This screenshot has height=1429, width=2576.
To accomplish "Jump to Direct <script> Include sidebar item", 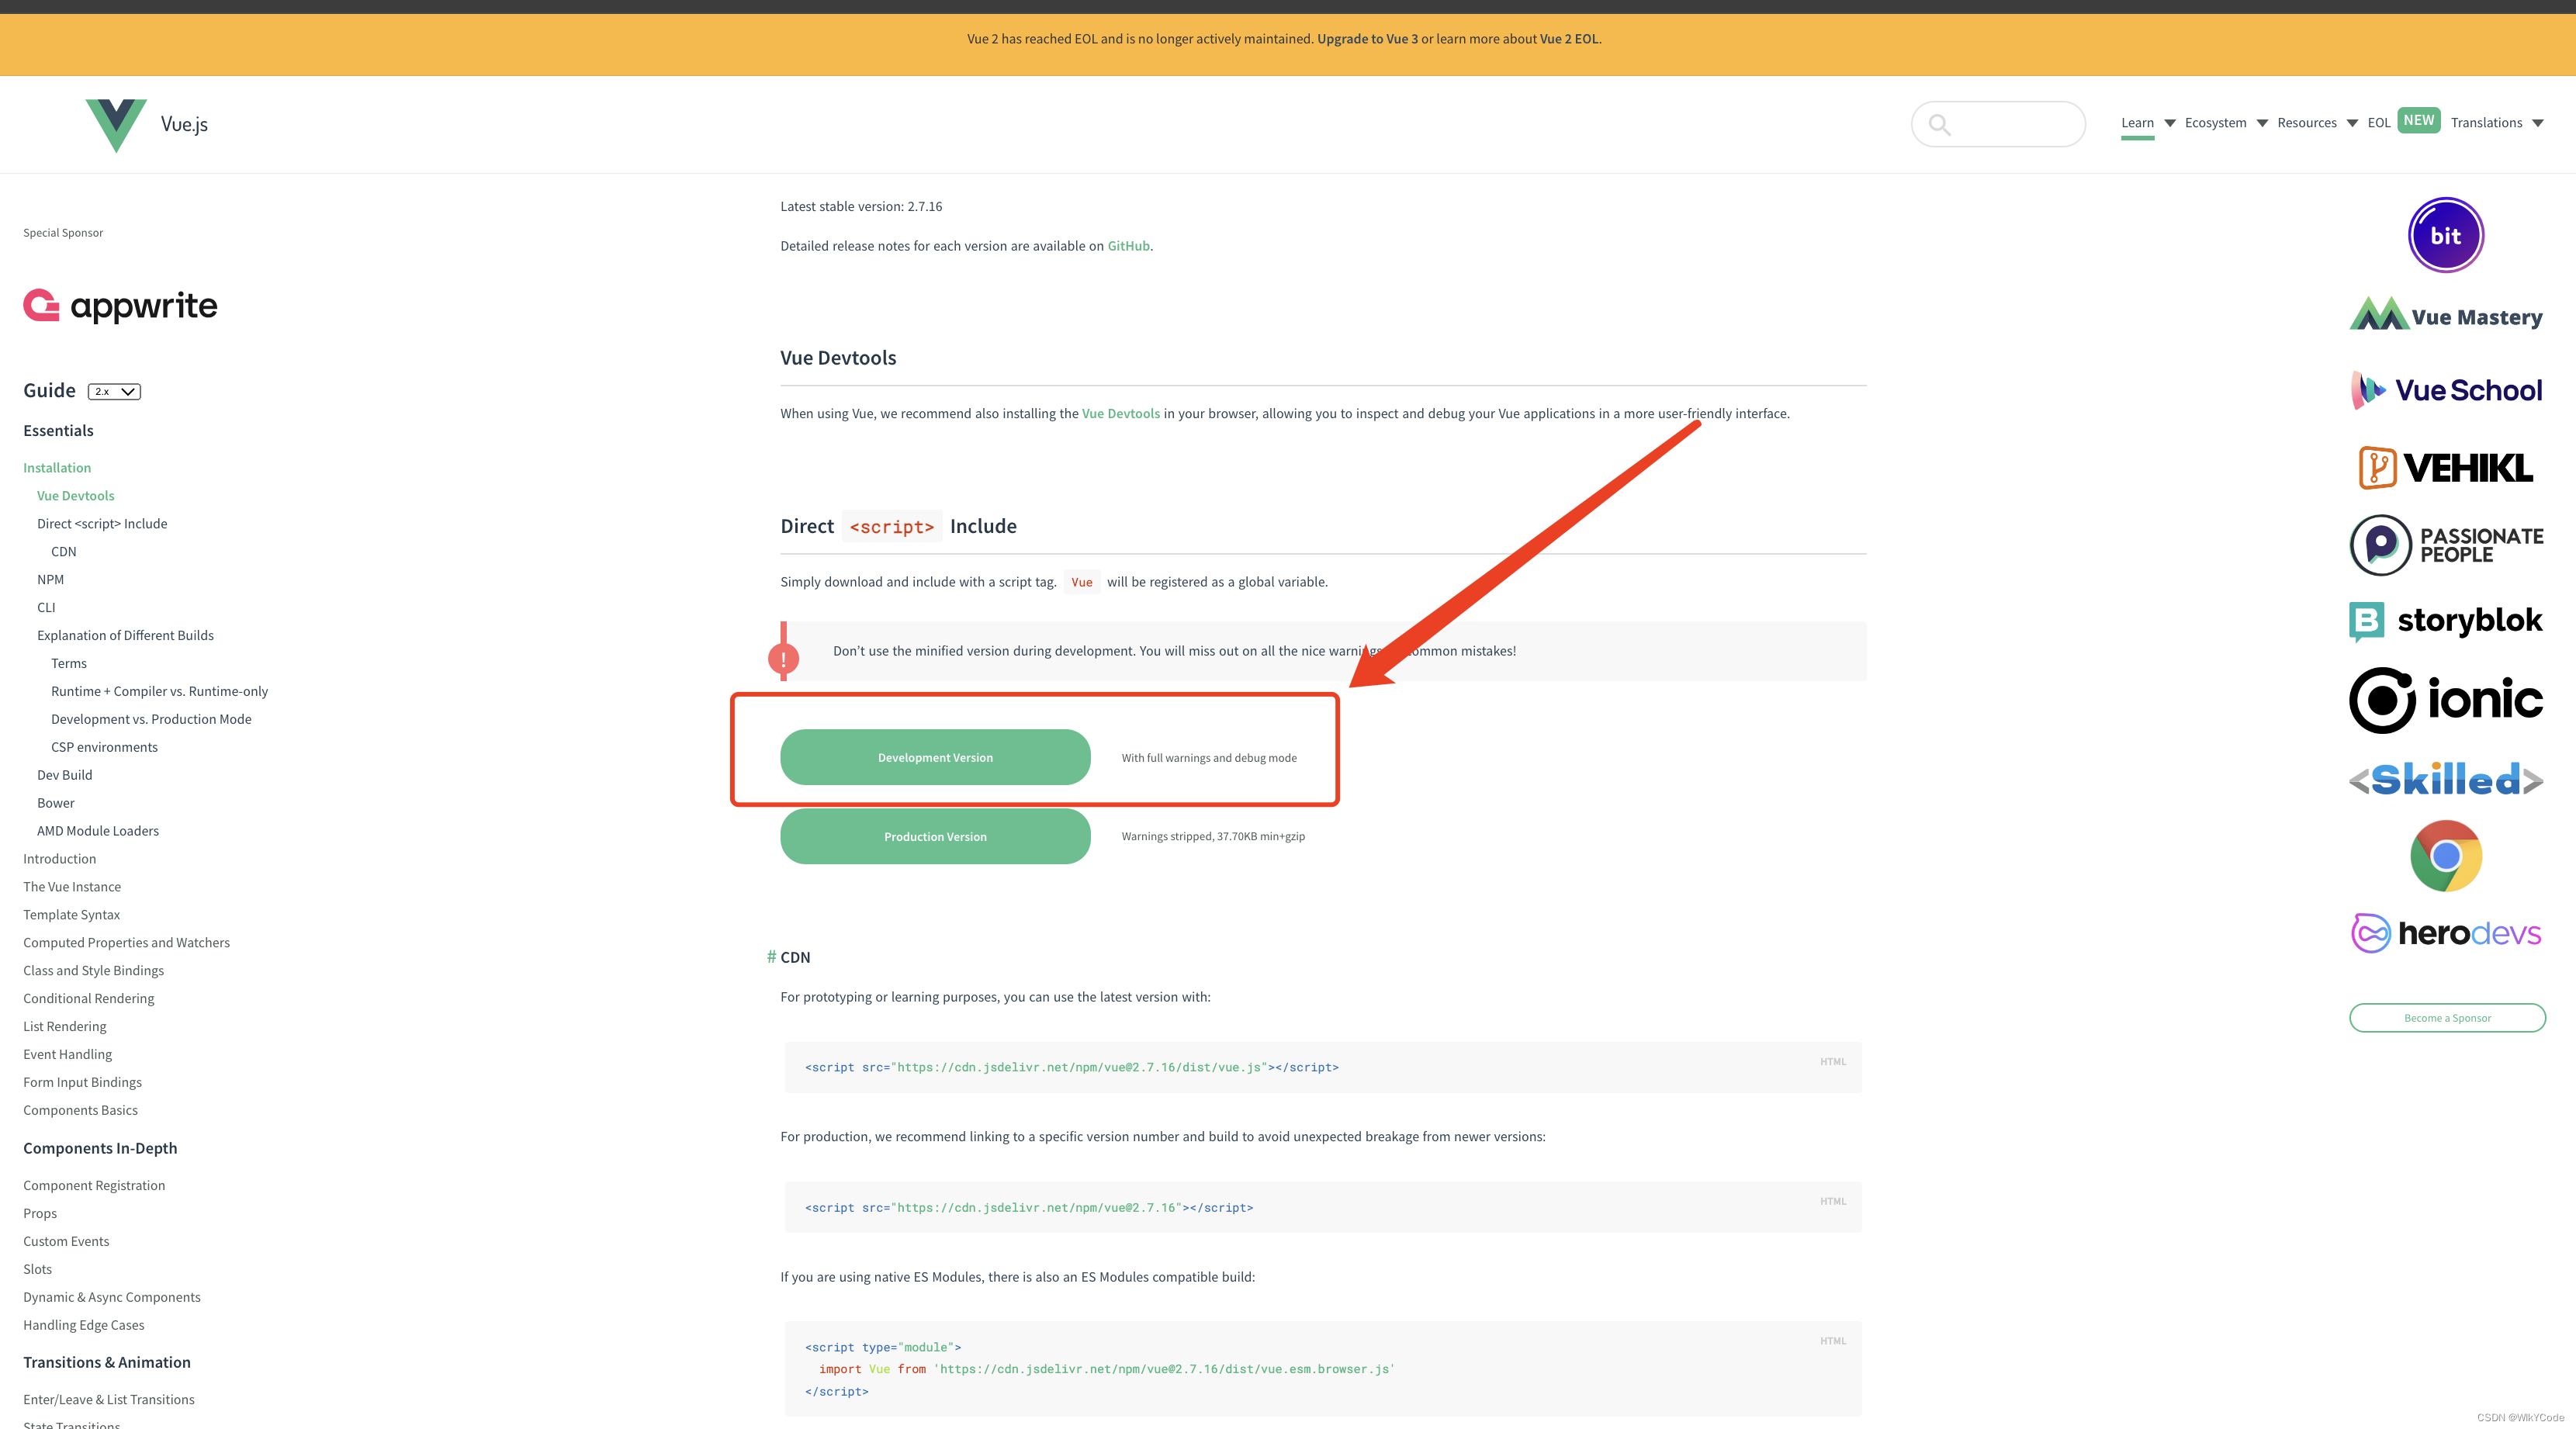I will 102,523.
